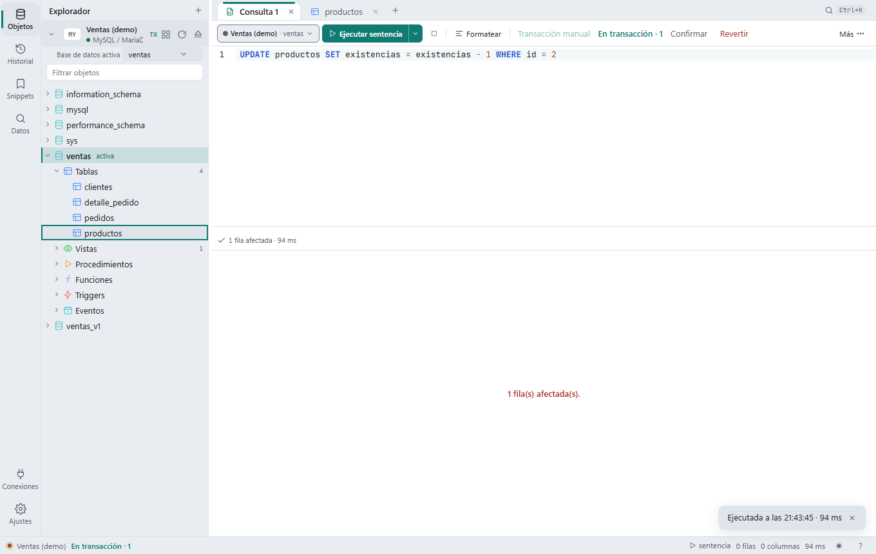This screenshot has height=554, width=876.
Task: Expand the ventas_v1 database
Action: tap(47, 326)
